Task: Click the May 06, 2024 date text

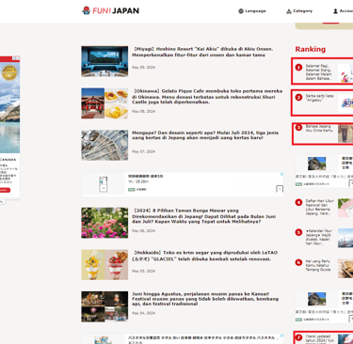Action: 143,231
